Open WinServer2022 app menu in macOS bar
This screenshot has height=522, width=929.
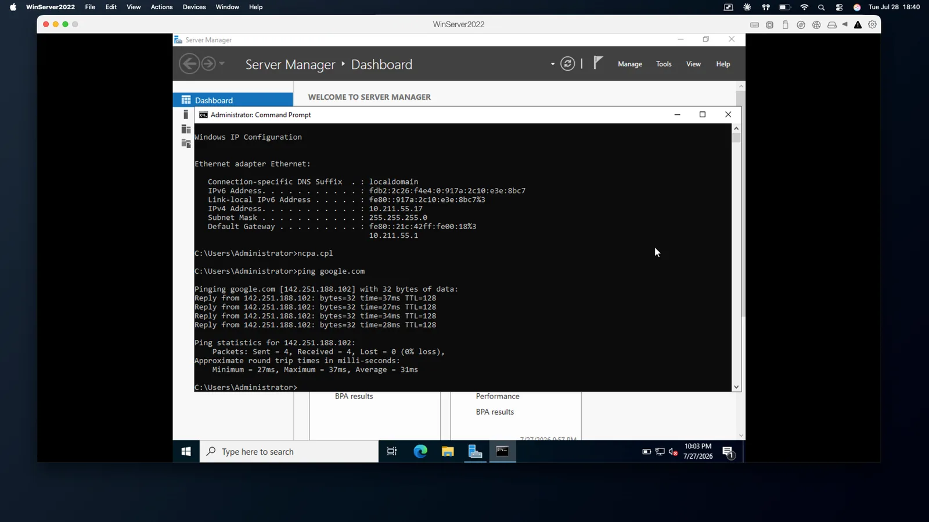[51, 7]
